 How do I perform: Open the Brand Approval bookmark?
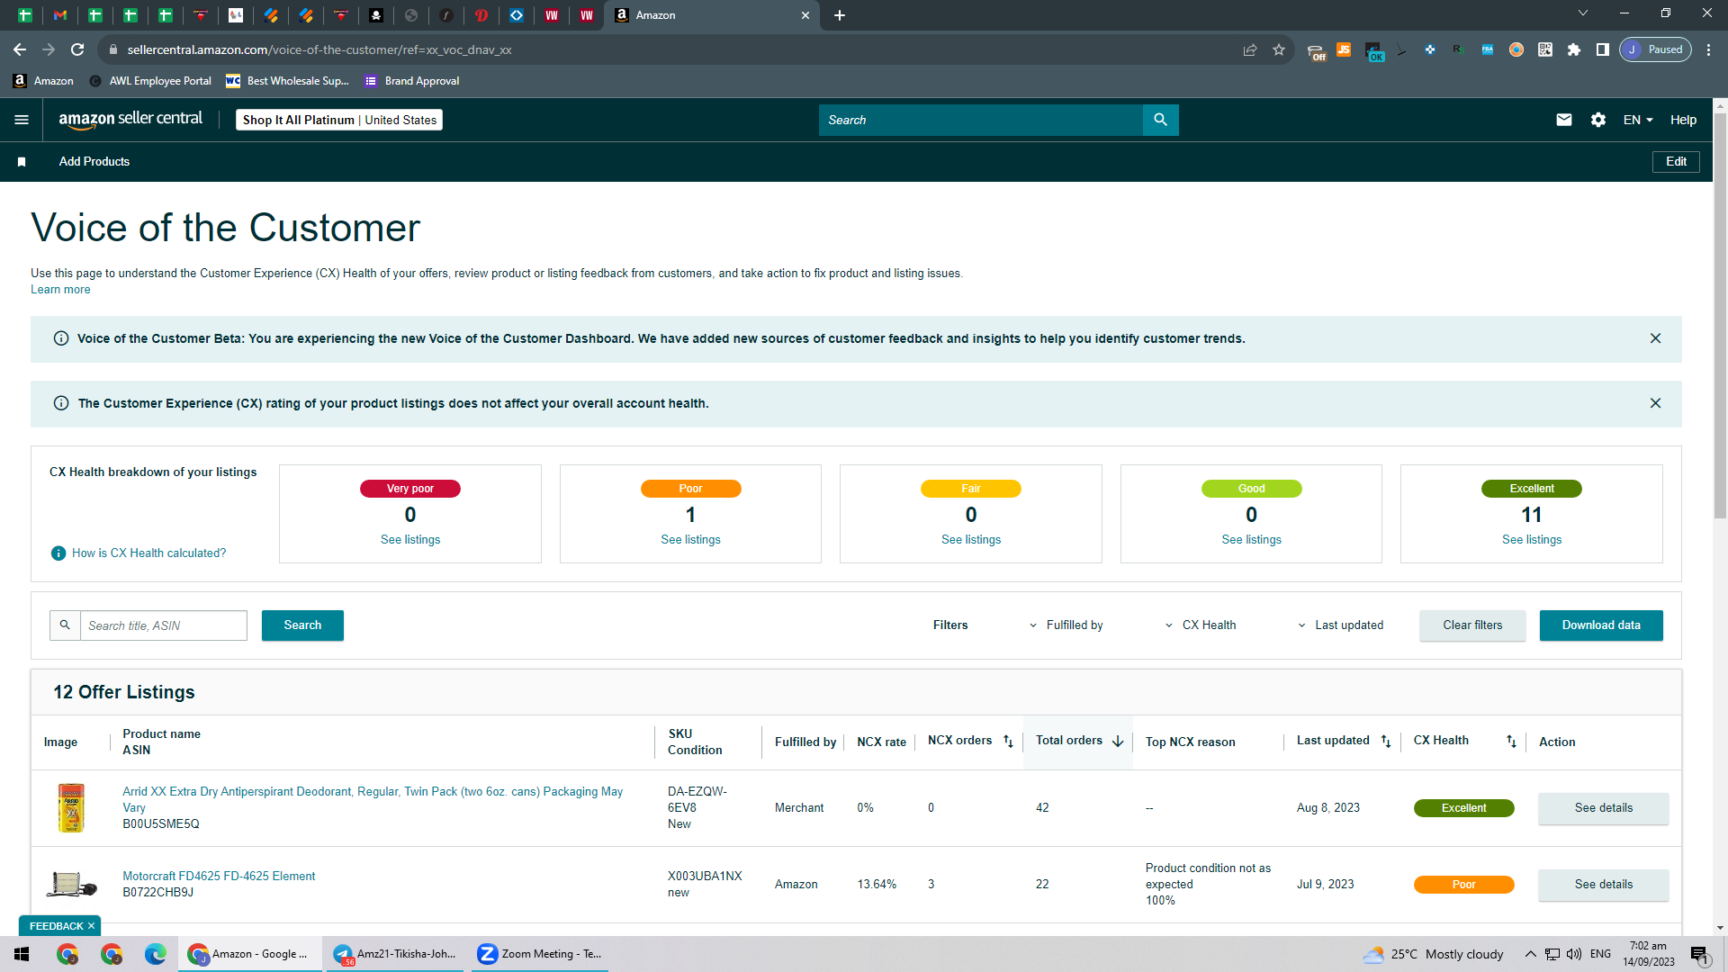pyautogui.click(x=411, y=81)
